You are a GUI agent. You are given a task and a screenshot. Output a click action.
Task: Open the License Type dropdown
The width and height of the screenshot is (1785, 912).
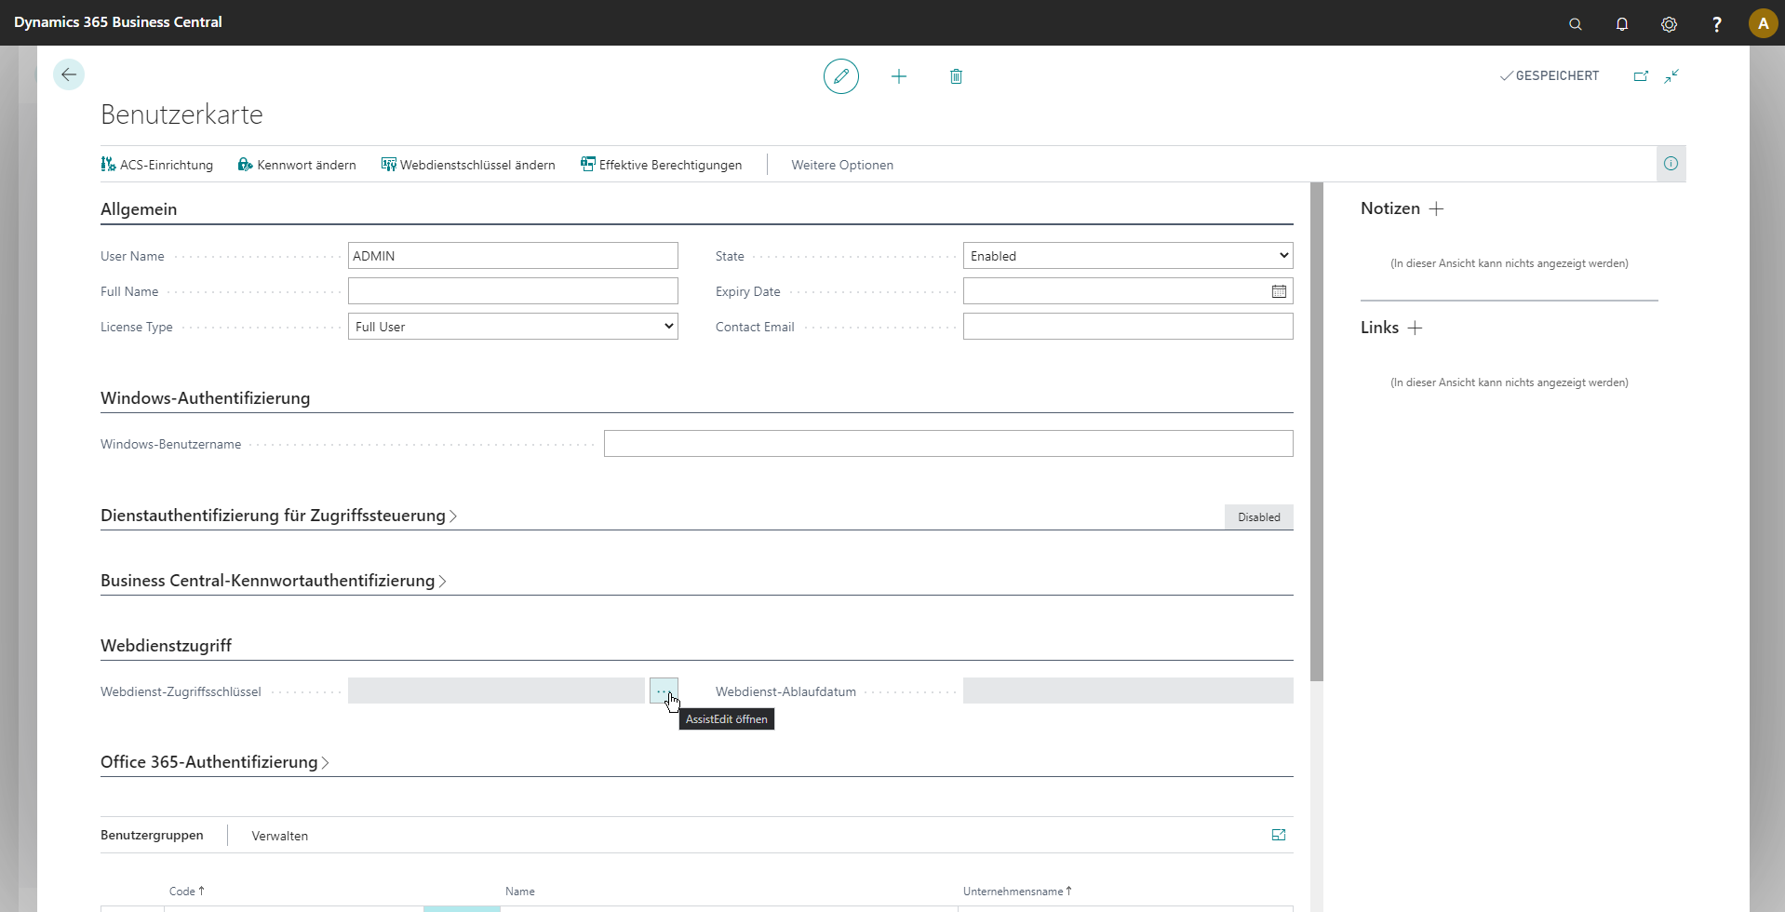click(x=513, y=327)
